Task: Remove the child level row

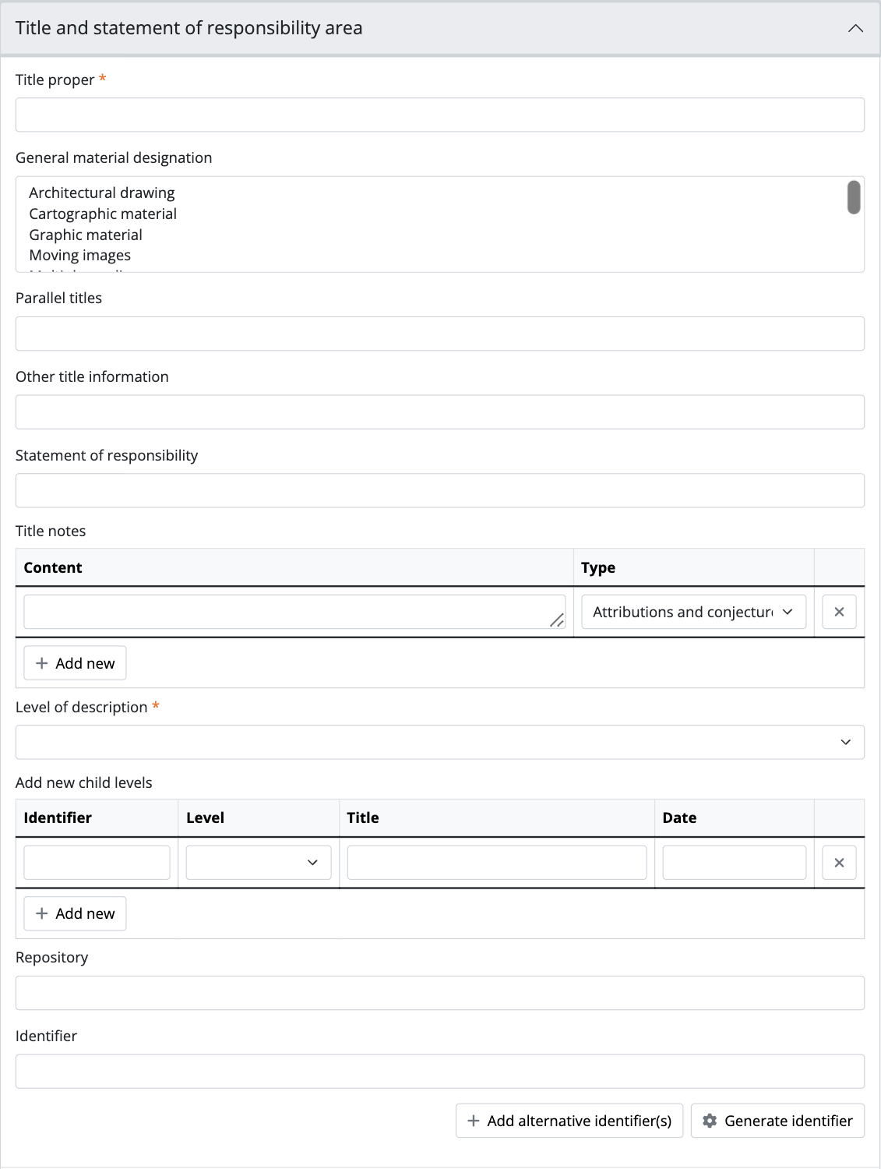Action: (839, 863)
